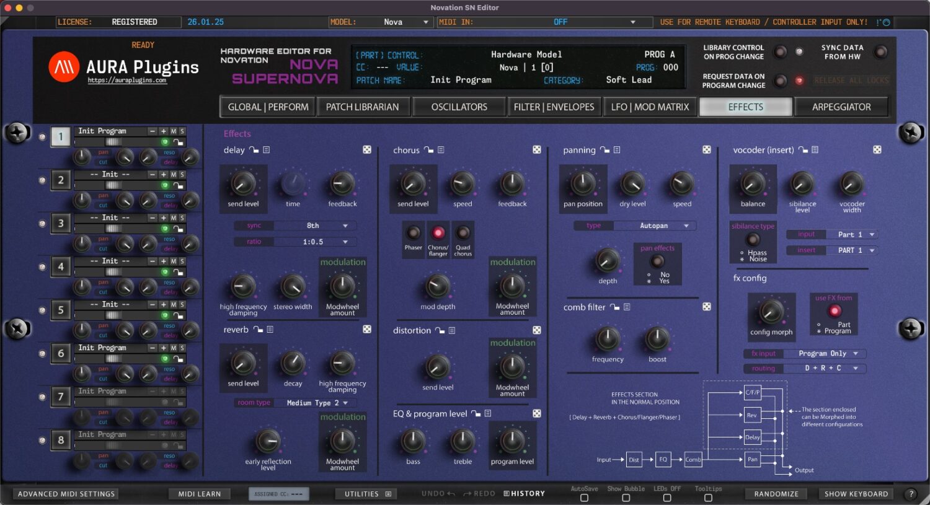Screen dimensions: 930x505
Task: Click the dice icon in the vocoder section
Action: (x=878, y=149)
